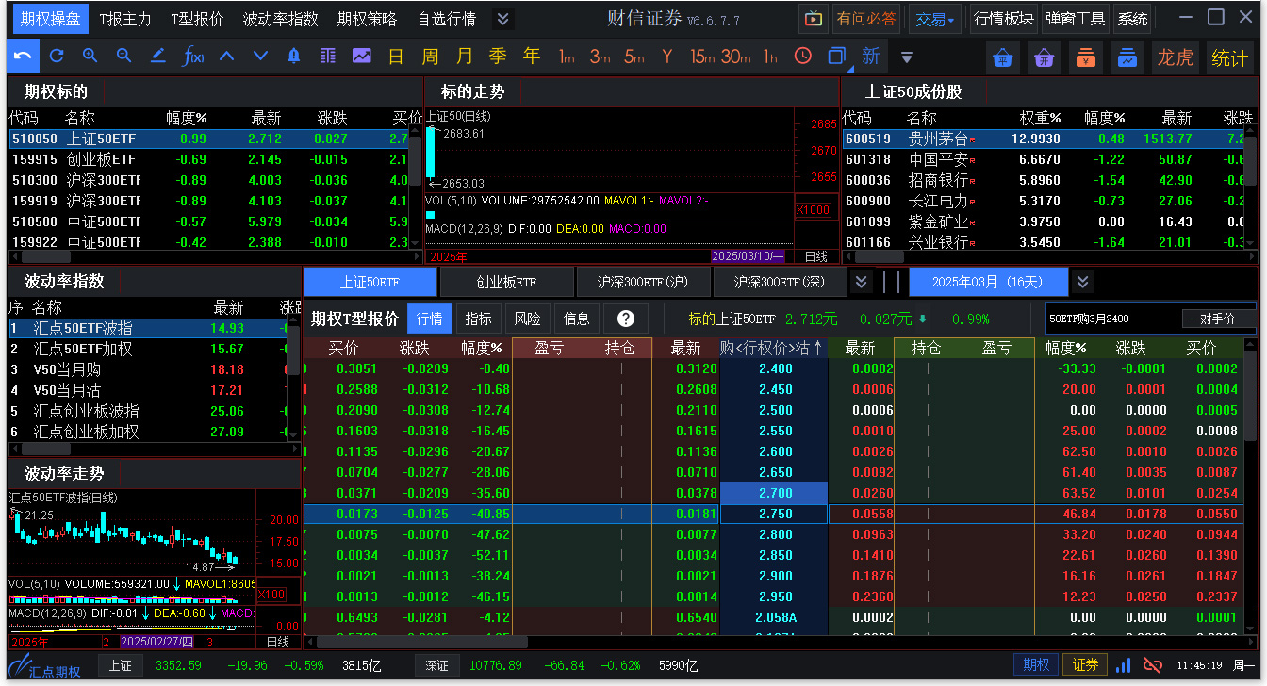Enable the 新 toggle on the toolbar
This screenshot has width=1267, height=686.
pos(868,57)
